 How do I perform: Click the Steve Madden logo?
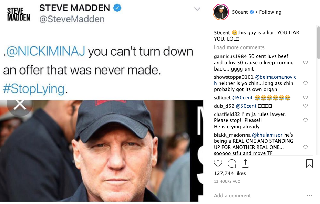click(x=18, y=14)
